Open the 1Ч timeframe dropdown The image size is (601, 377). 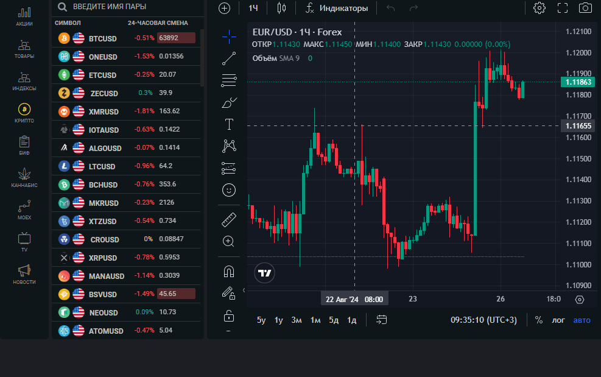point(253,8)
